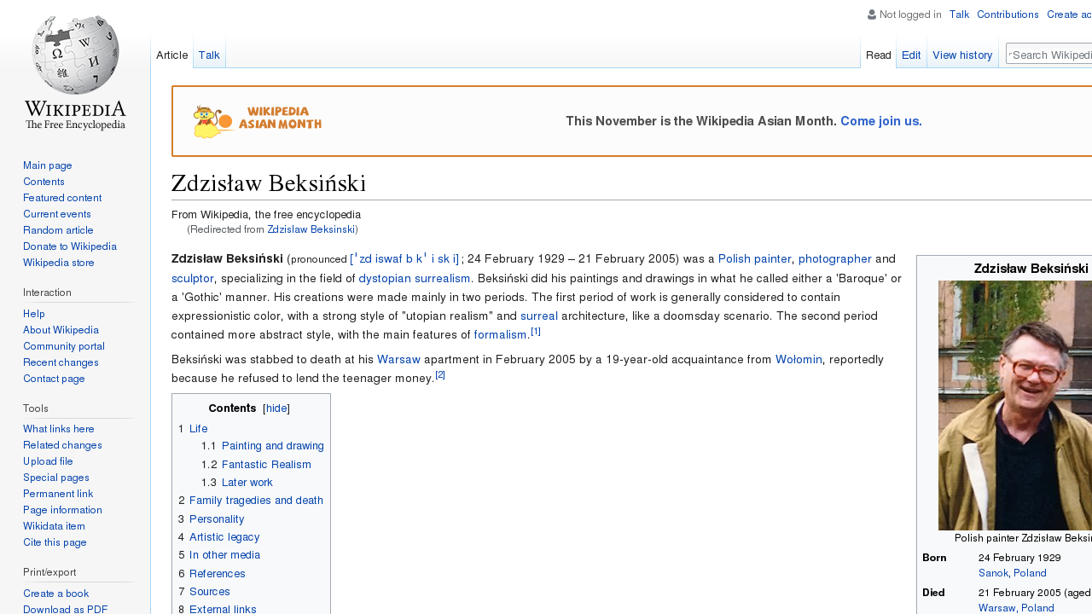Viewport: 1092px width, 614px height.
Task: Hide the Contents table
Action: [x=276, y=408]
